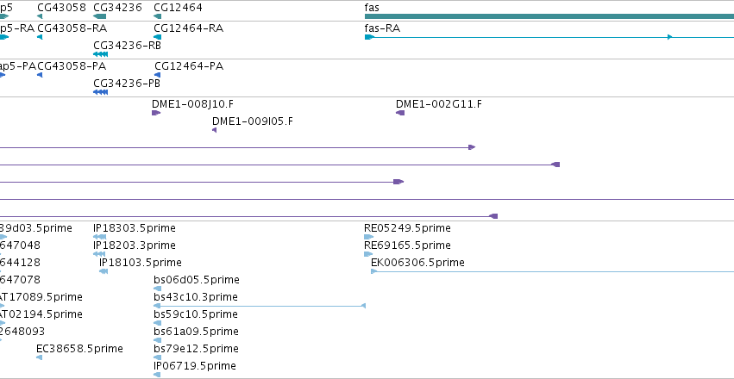
Task: Click the CG12464 gene arrow glyph
Action: click(157, 16)
